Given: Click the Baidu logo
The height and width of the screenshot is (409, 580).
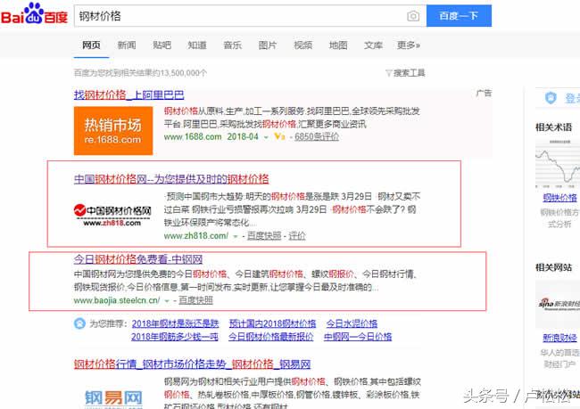Looking at the screenshot, I should click(x=34, y=14).
